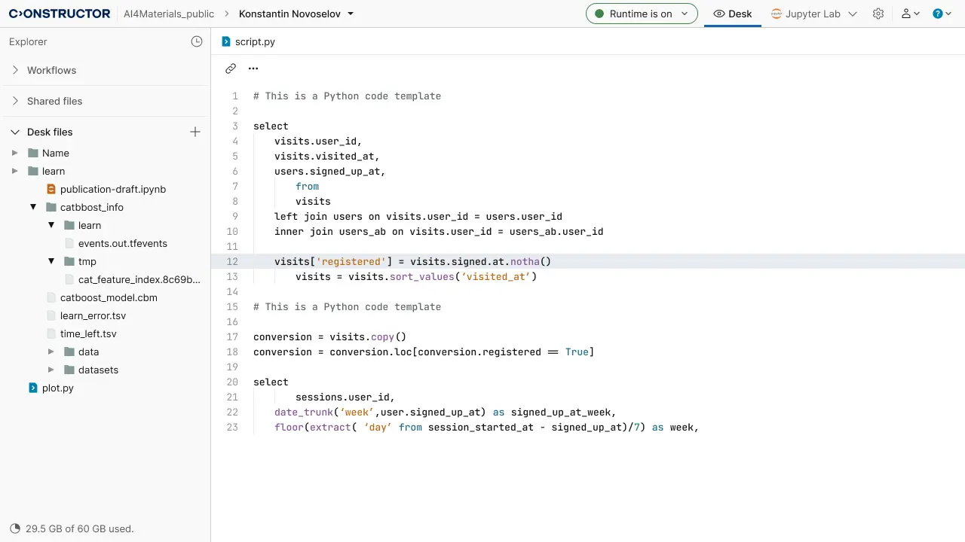Open the user account menu icon
The width and height of the screenshot is (965, 542).
click(x=911, y=14)
